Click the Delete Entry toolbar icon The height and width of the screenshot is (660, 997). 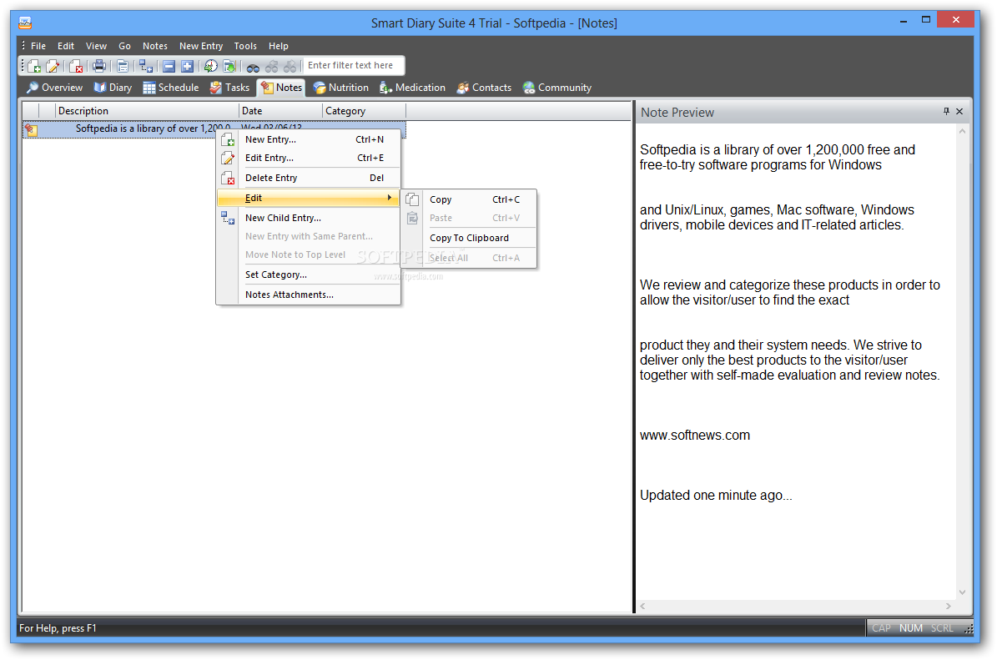click(76, 66)
